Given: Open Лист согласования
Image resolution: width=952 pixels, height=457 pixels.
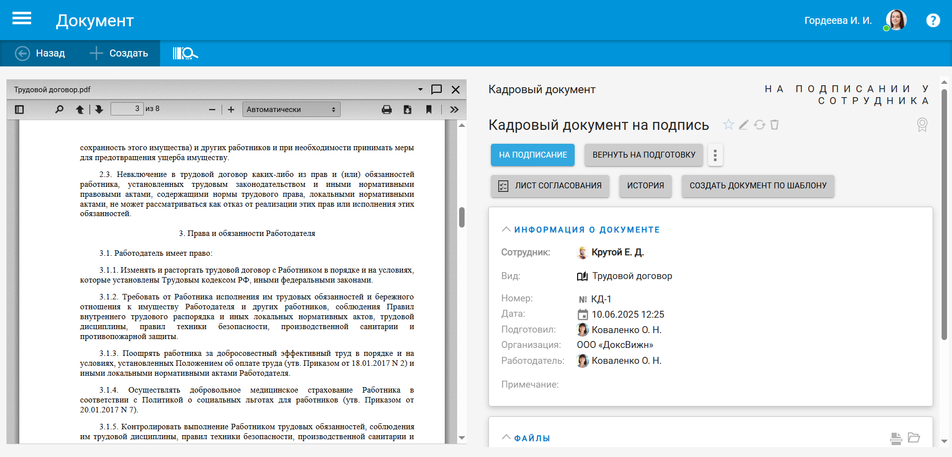Looking at the screenshot, I should point(550,186).
